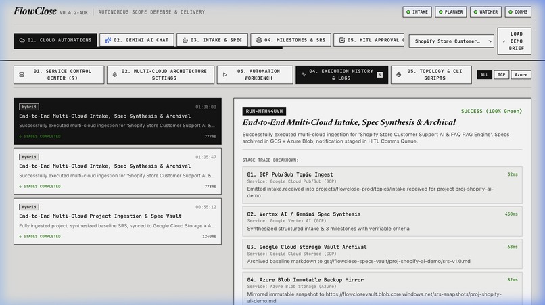This screenshot has height=305, width=545.
Task: Open the Multi-Cloud Project Ingestion & Spec Vault run
Action: pos(118,222)
